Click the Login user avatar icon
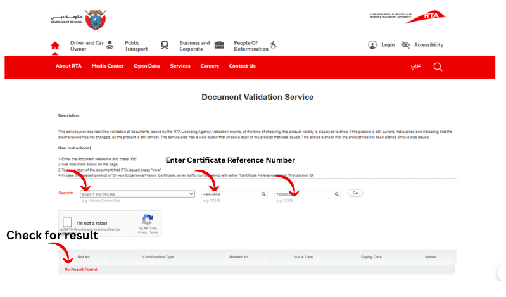 coord(372,45)
